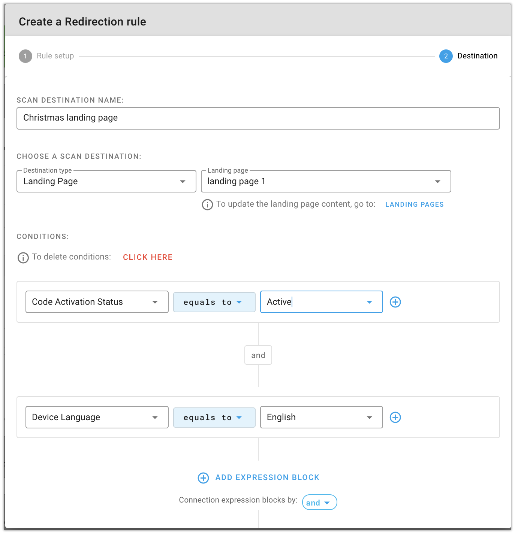Click ADD EXPRESSION BLOCK button
The width and height of the screenshot is (515, 534).
[x=267, y=477]
